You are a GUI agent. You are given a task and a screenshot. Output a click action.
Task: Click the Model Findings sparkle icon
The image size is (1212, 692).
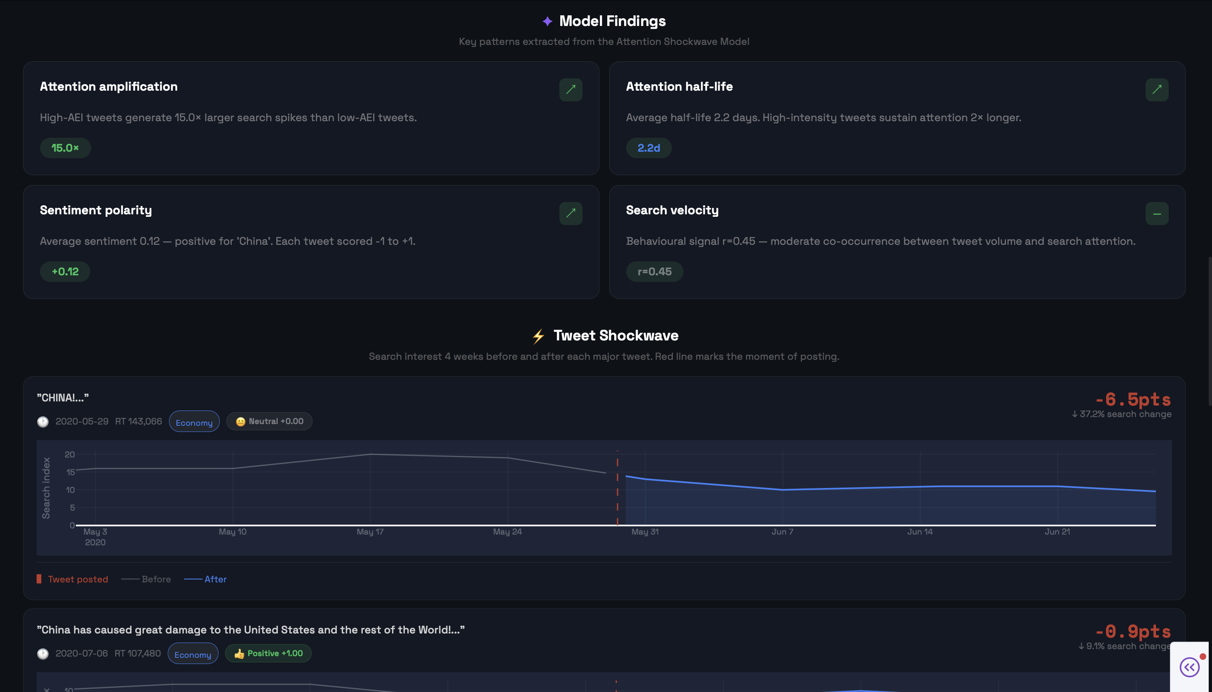(x=547, y=21)
